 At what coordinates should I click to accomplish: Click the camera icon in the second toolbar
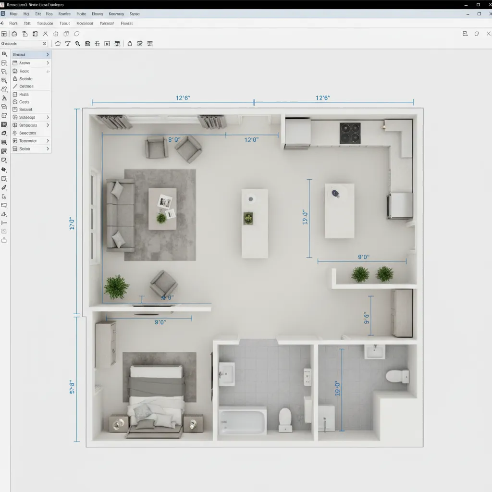click(x=139, y=44)
